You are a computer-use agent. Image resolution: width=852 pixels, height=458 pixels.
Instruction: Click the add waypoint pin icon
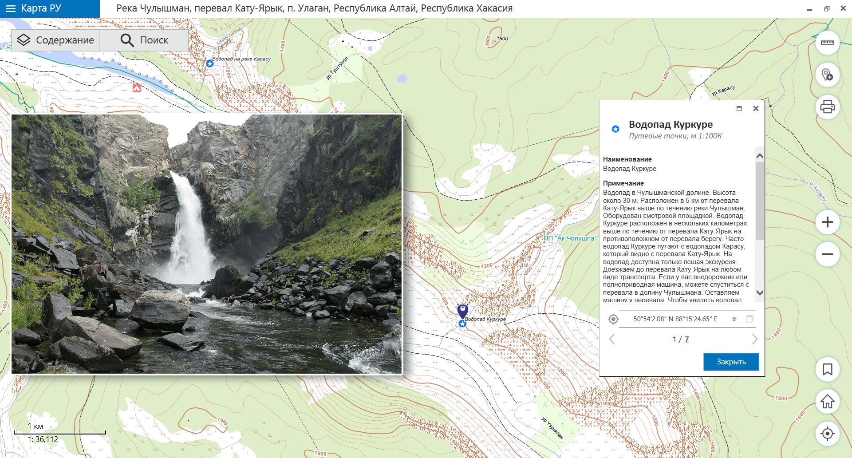(x=827, y=75)
